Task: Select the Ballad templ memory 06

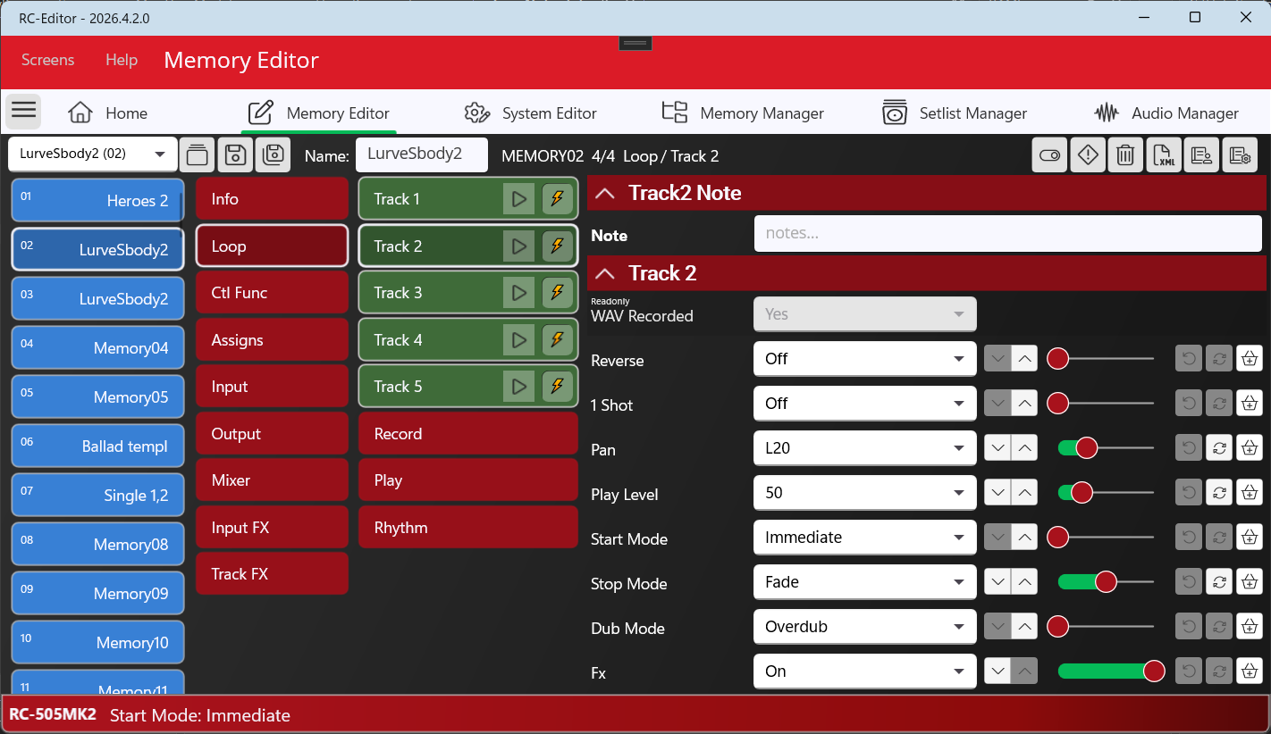Action: [x=97, y=446]
